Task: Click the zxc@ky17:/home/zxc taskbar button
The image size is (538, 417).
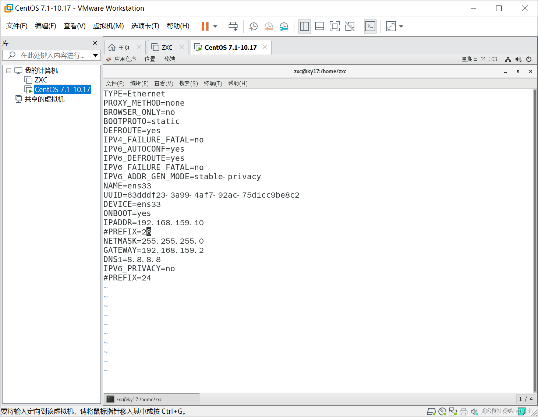Action: coord(152,399)
